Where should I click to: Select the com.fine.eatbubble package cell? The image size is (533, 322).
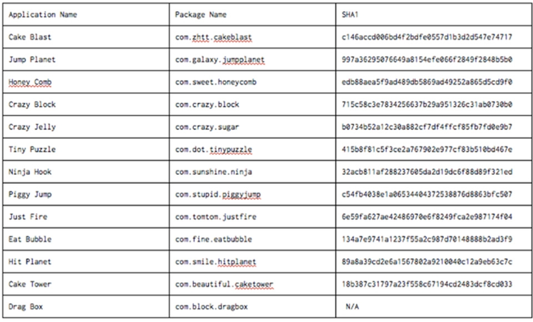click(x=252, y=239)
